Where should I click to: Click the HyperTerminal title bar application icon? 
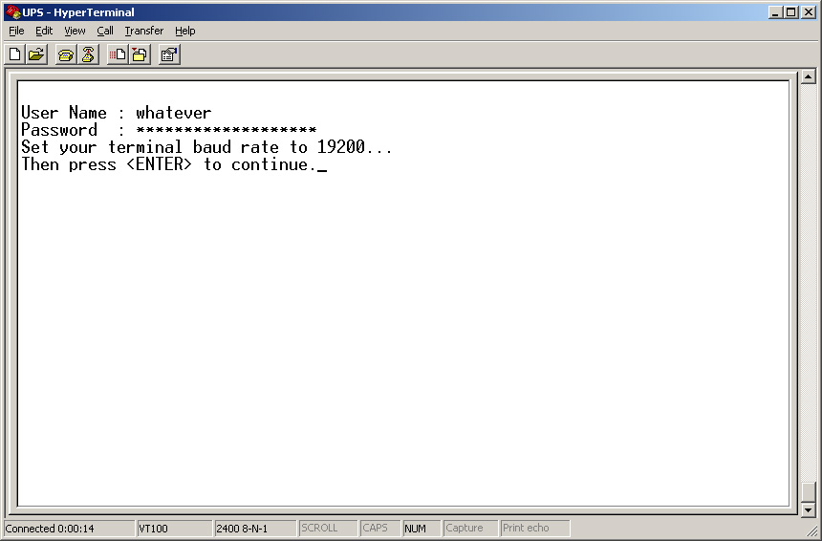pos(12,11)
